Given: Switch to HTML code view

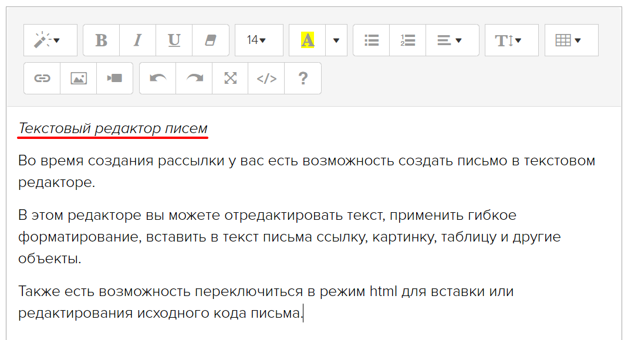Looking at the screenshot, I should (x=266, y=79).
